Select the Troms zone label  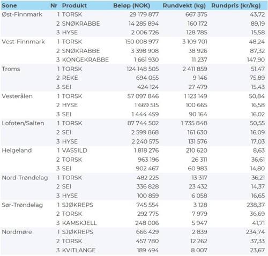coord(11,69)
